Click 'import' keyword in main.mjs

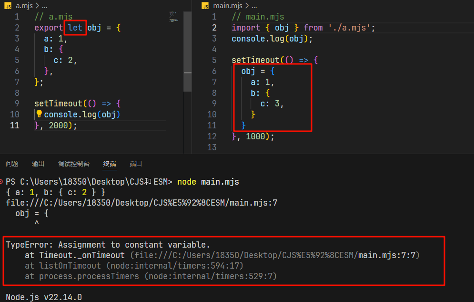tap(246, 28)
